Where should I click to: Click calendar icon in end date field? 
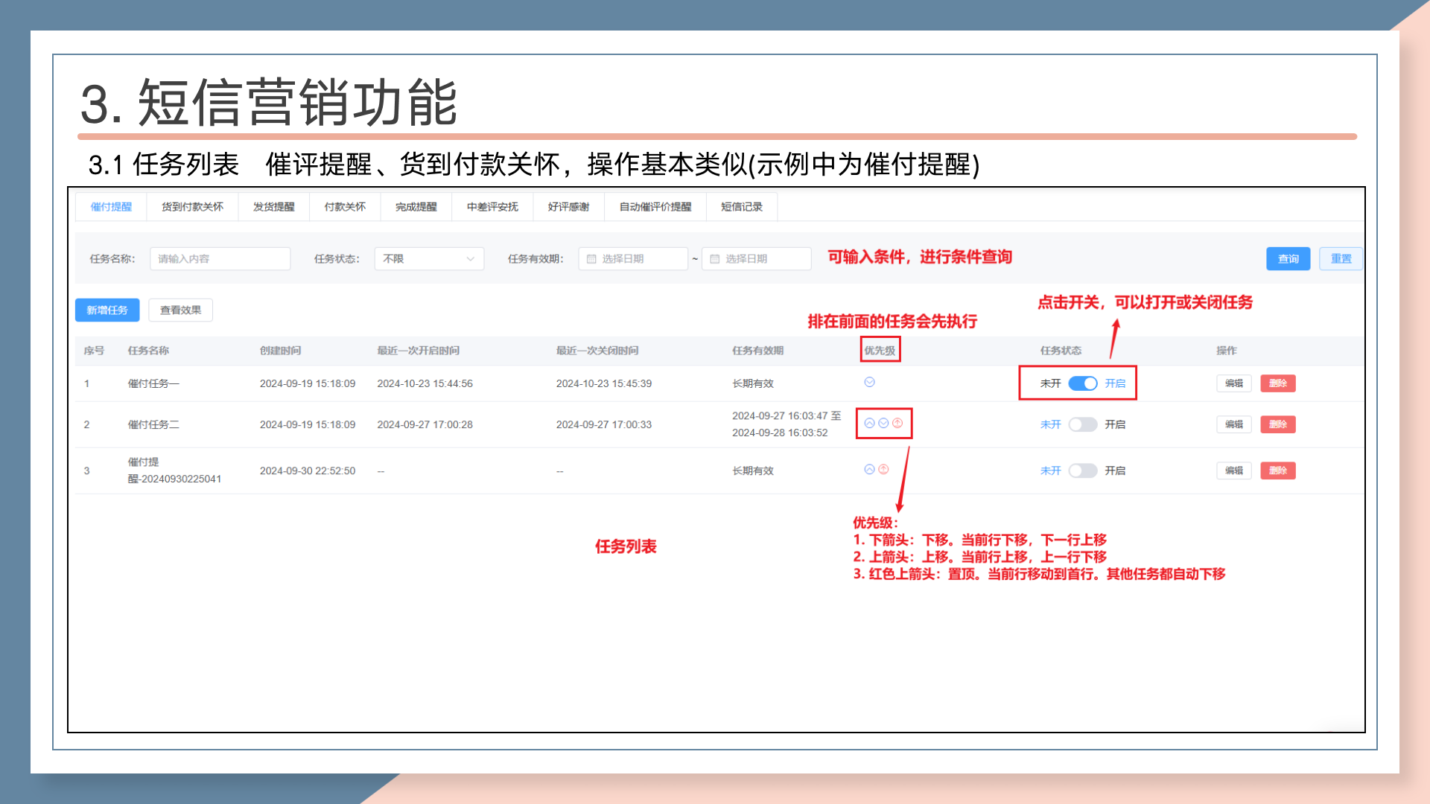715,259
